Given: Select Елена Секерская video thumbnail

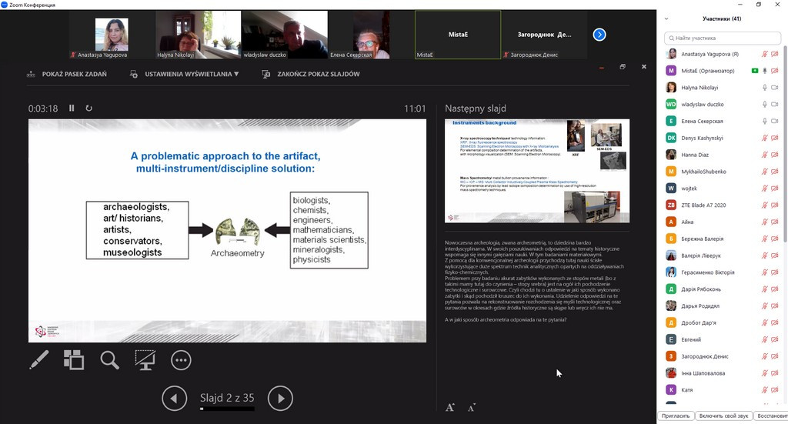Looking at the screenshot, I should tap(372, 35).
